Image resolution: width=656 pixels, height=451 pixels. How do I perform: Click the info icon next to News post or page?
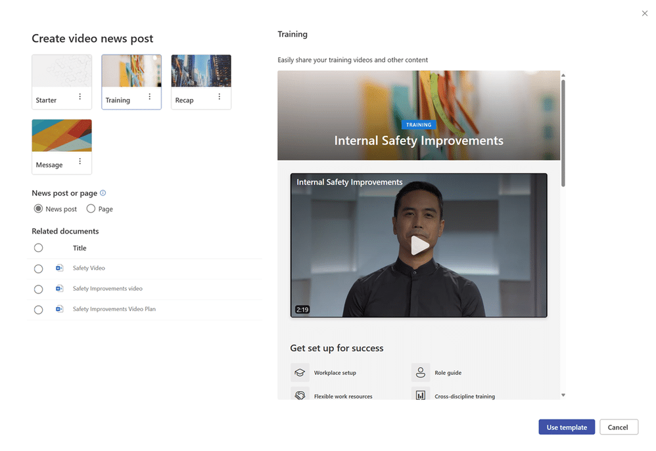[103, 192]
